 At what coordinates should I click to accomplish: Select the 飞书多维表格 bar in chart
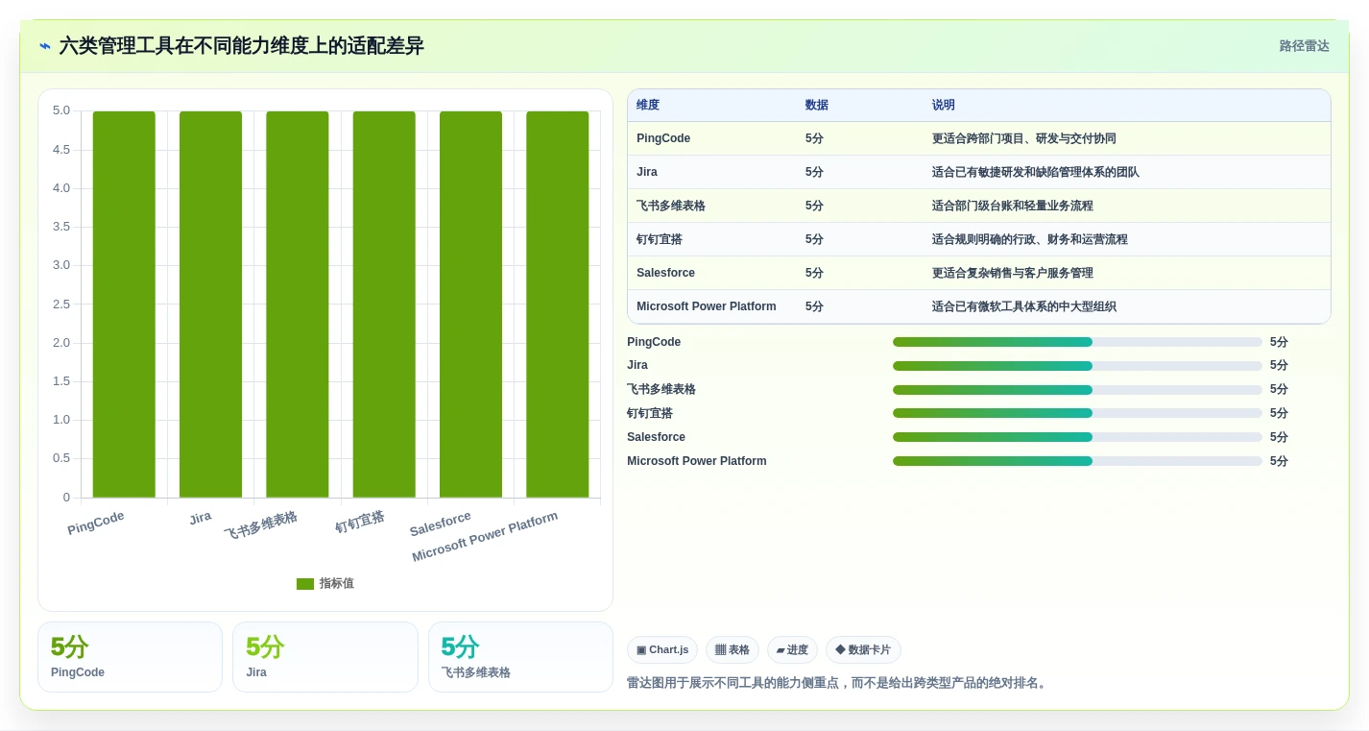tap(298, 305)
